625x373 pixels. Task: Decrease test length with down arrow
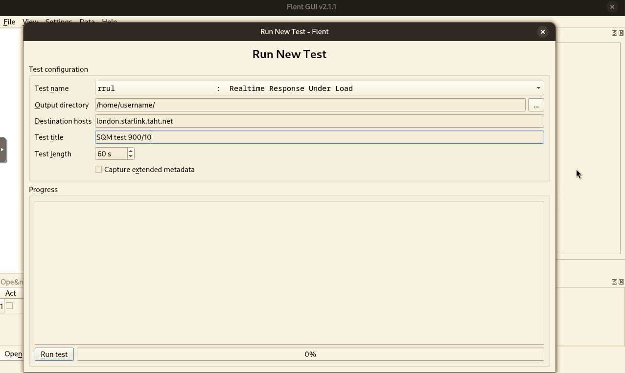[x=131, y=156]
